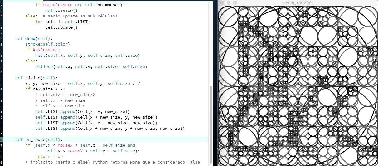Click the editor's vertical scrollbar thumb
Image resolution: width=378 pixels, height=166 pixels.
tap(211, 125)
